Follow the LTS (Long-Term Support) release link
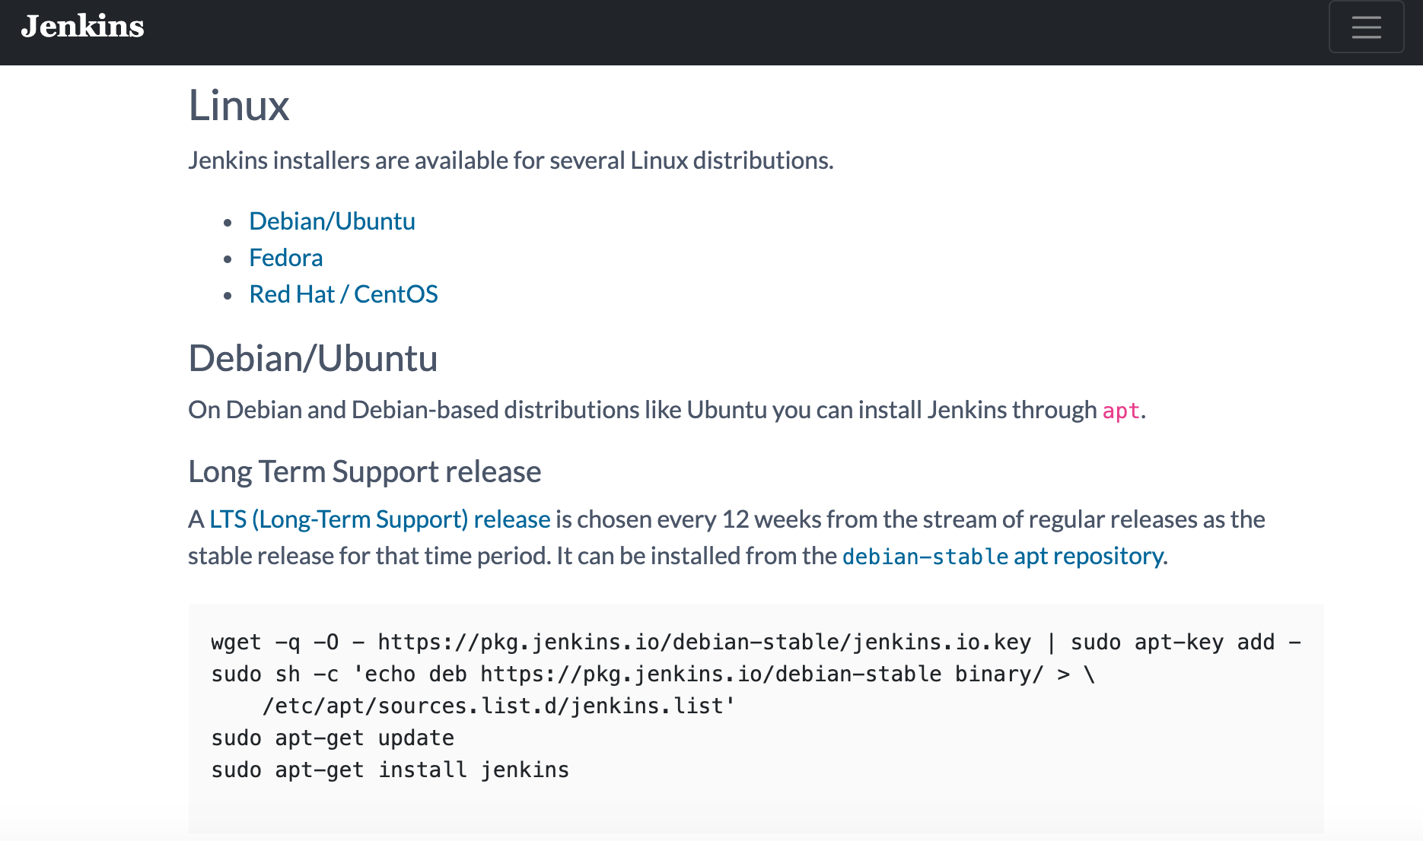The height and width of the screenshot is (841, 1423). point(380,519)
